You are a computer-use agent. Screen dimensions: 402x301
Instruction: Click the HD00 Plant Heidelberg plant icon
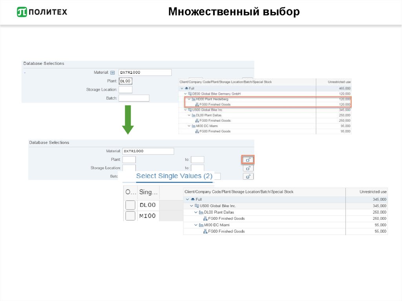tap(193, 99)
